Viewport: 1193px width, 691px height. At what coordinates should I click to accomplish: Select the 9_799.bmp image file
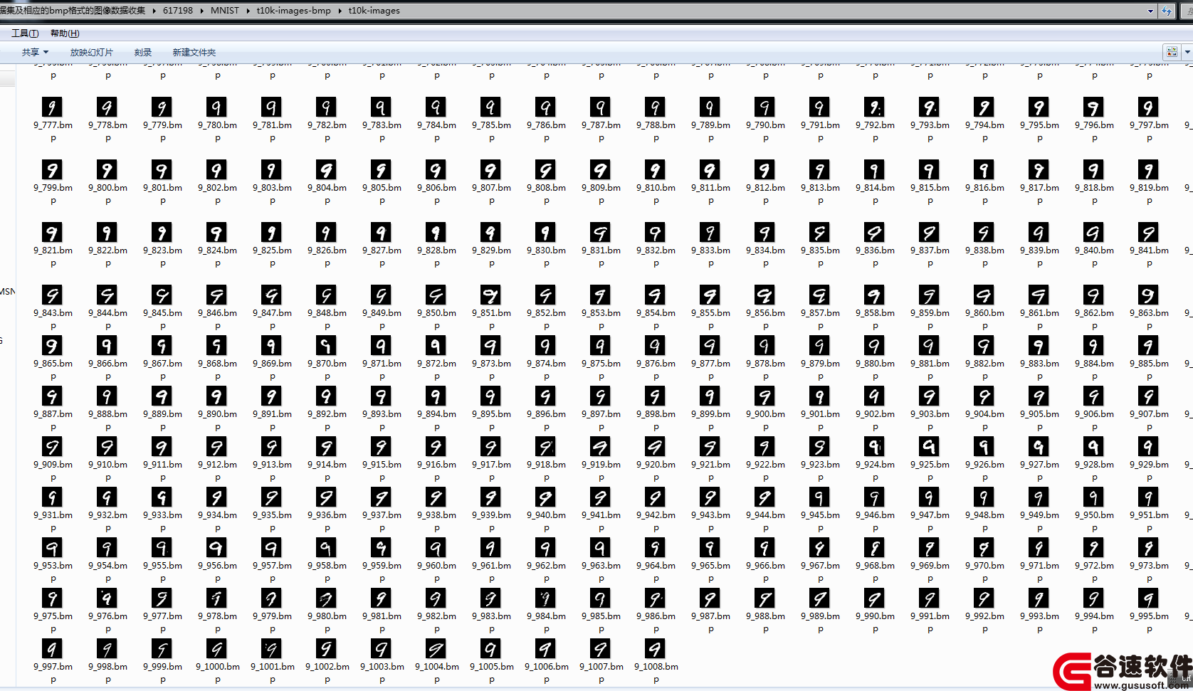[53, 181]
